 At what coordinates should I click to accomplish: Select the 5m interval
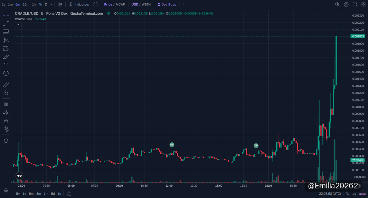coord(18,5)
